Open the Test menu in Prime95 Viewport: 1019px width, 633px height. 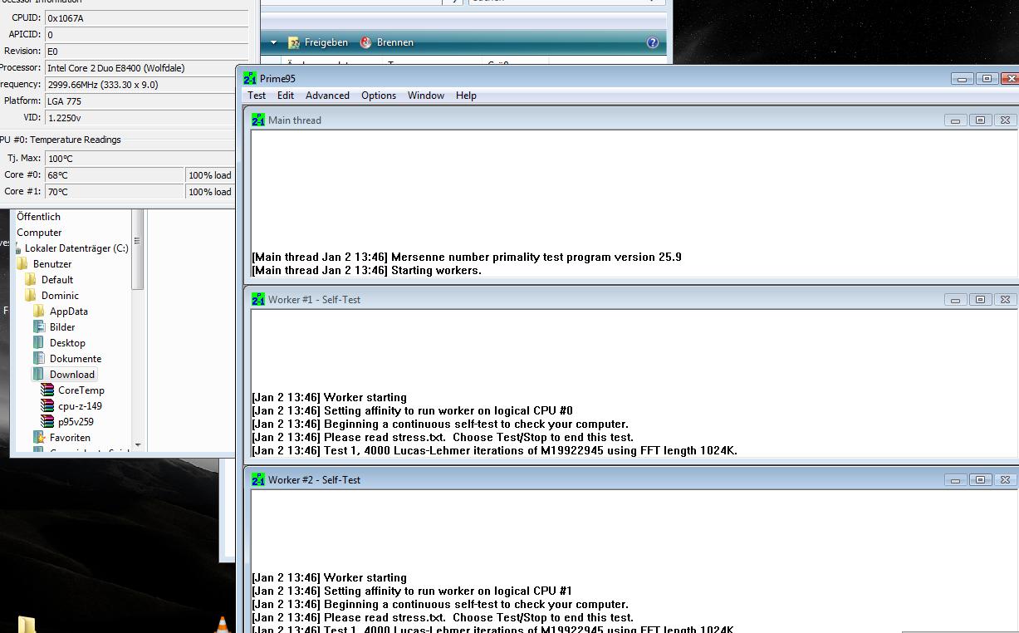257,96
